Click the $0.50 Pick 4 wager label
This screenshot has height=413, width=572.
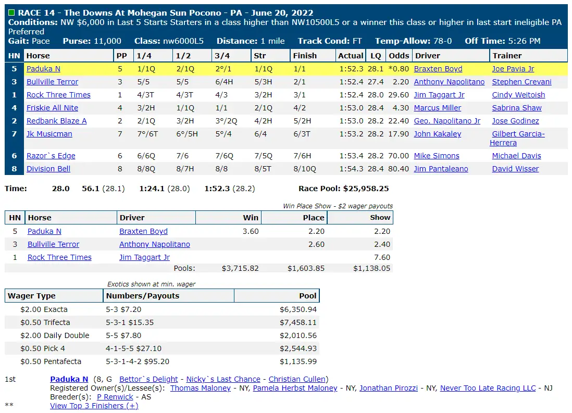point(43,348)
